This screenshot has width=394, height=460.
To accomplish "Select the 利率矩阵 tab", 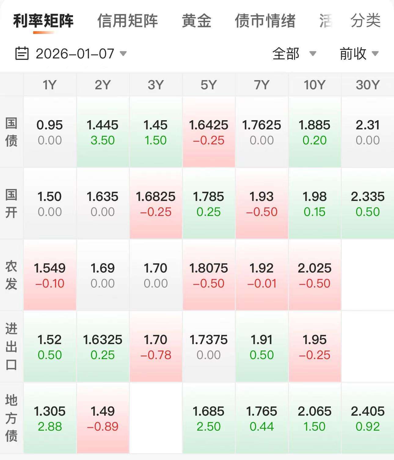I will tap(43, 21).
